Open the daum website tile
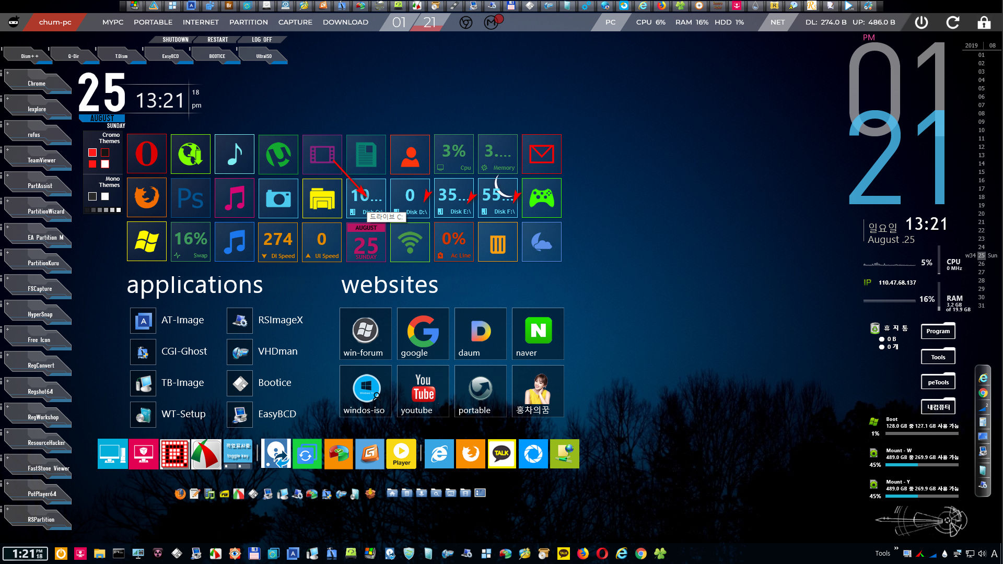 (481, 334)
